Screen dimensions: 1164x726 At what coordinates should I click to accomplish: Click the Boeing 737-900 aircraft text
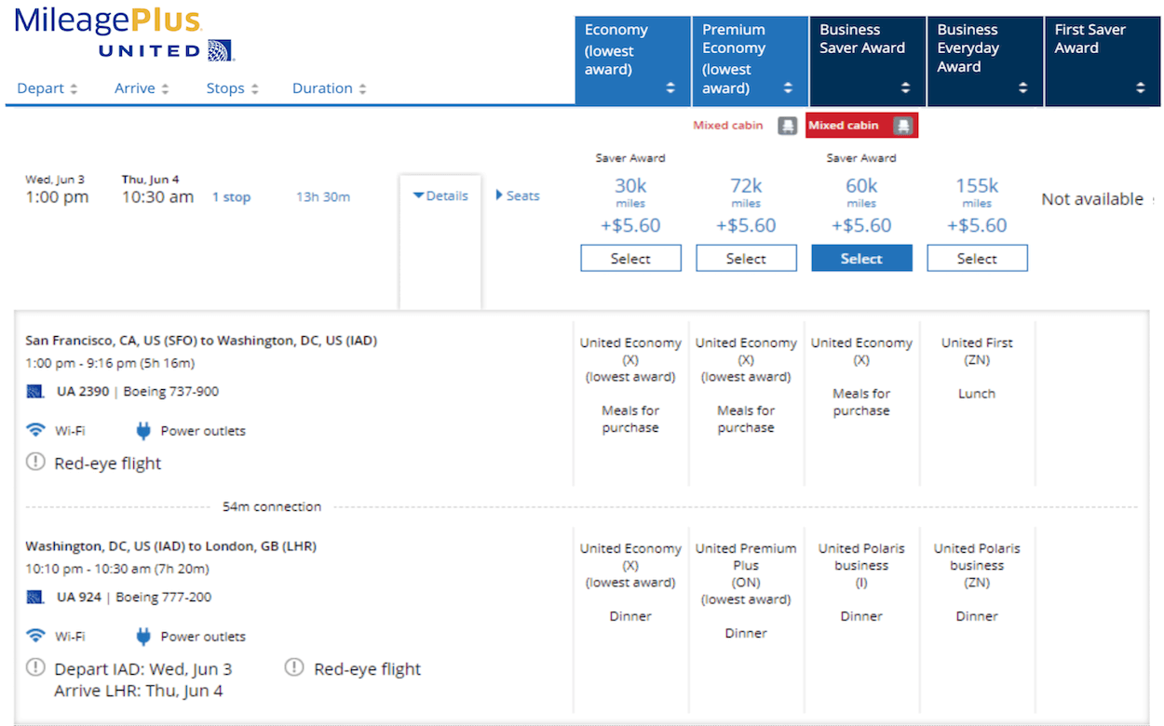tap(171, 392)
